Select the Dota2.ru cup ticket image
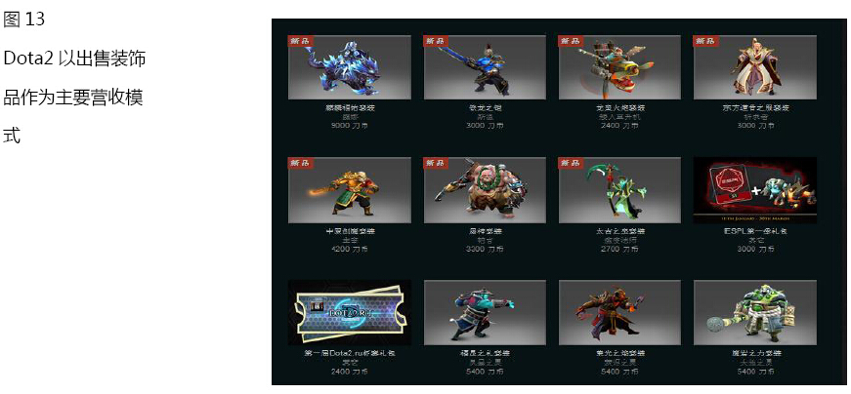 click(x=350, y=313)
